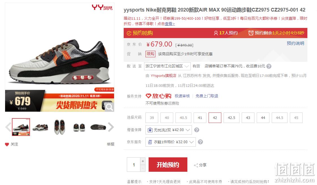Click the 开始预约 button
The width and height of the screenshot is (317, 185).
pos(168,165)
